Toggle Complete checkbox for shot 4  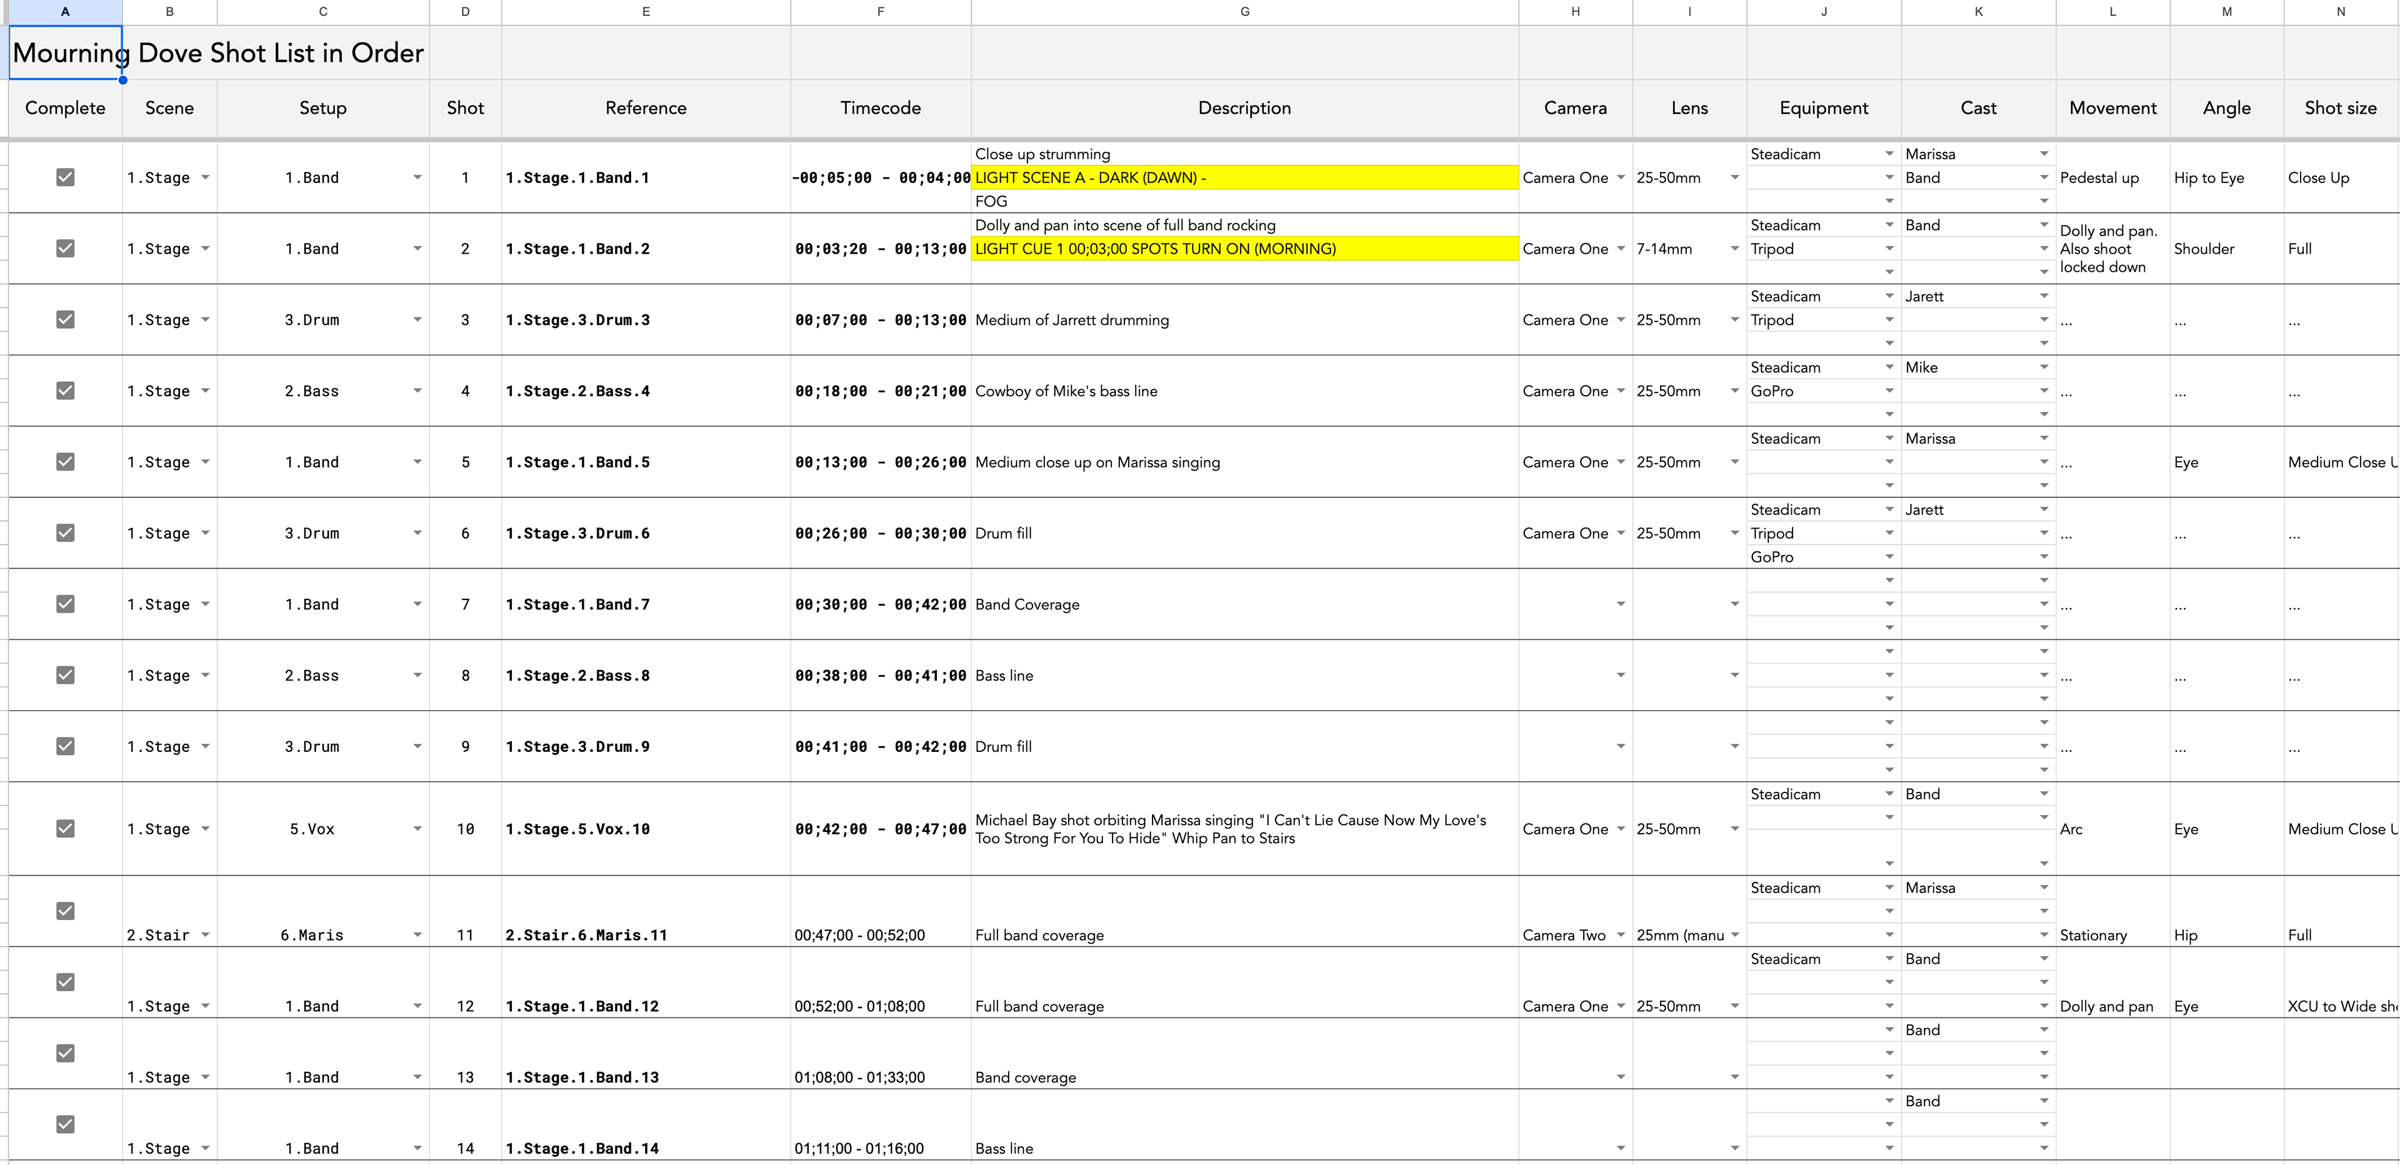pos(65,391)
